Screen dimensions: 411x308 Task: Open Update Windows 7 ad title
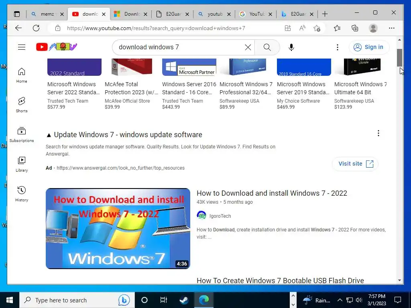coord(128,135)
